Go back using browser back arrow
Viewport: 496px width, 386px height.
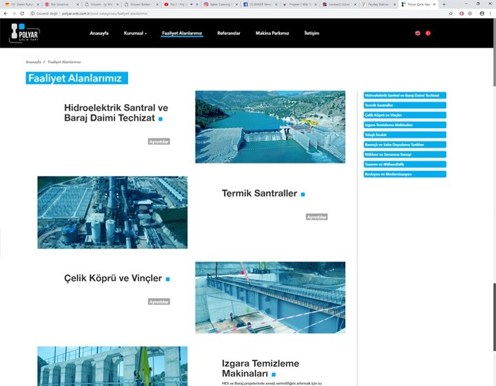pos(6,14)
